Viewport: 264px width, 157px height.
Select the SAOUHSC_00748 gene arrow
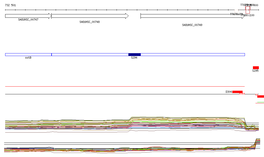click(90, 16)
